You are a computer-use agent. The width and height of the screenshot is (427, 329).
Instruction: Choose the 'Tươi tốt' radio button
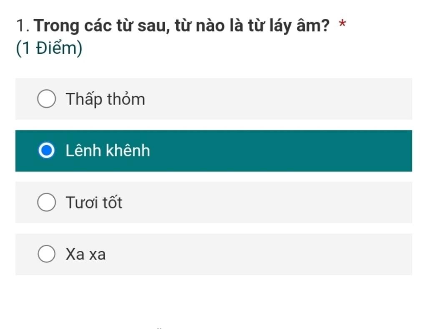coord(47,202)
